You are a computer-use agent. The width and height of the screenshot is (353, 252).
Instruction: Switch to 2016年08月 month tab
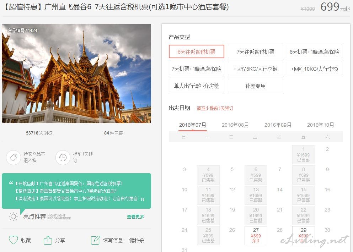pos(235,125)
